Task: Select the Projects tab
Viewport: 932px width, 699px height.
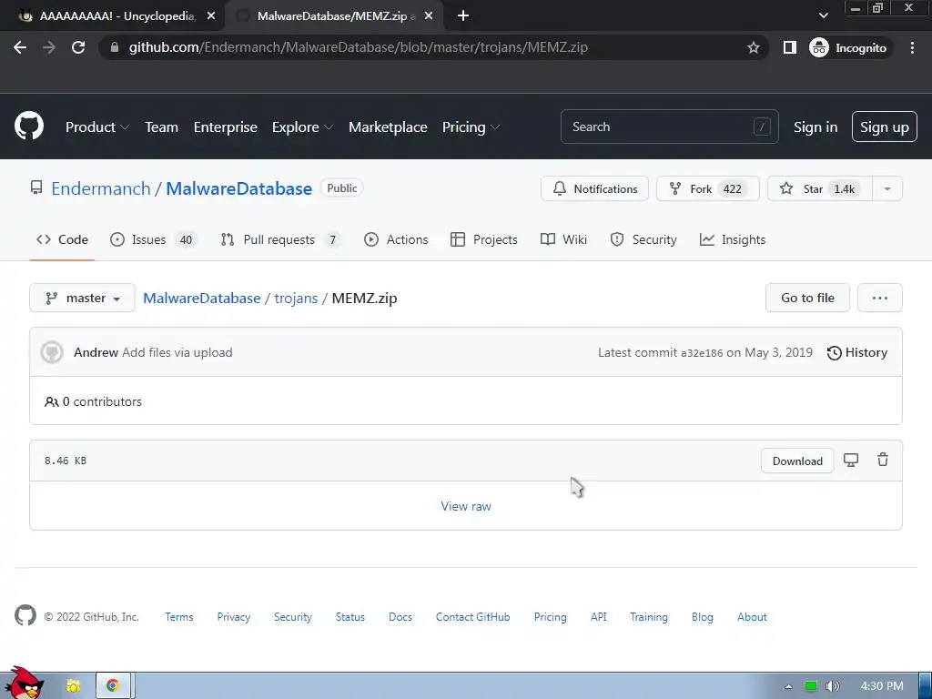Action: (x=484, y=239)
